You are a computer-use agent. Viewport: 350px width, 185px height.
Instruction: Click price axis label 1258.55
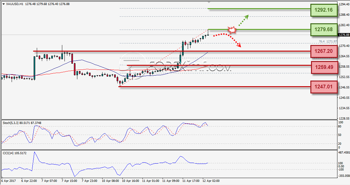pyautogui.click(x=344, y=67)
